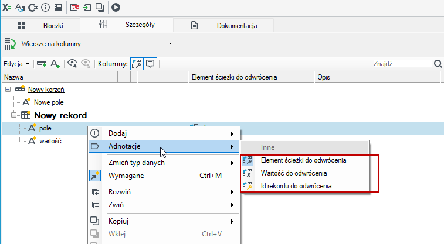The width and height of the screenshot is (444, 244).
Task: Toggle the Wymagane menu option
Action: (164, 176)
